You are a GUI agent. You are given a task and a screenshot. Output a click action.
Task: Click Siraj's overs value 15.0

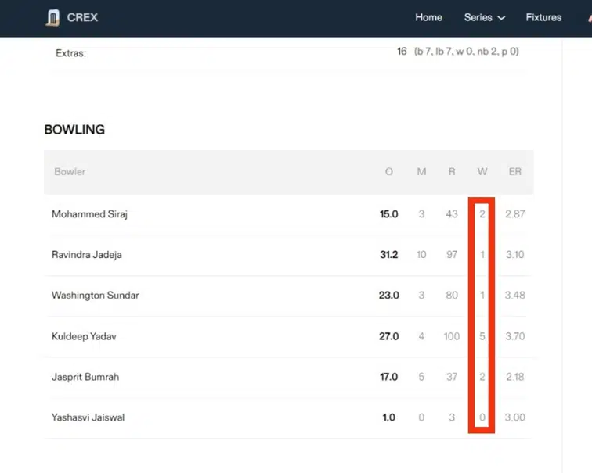[389, 214]
